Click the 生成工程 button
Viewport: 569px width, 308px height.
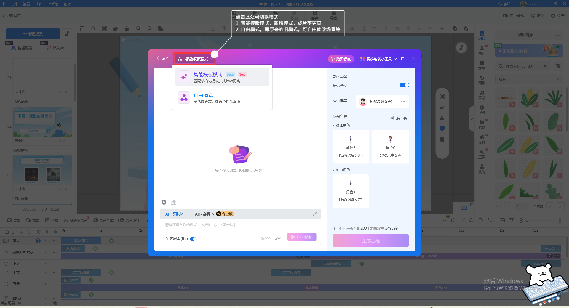[370, 240]
